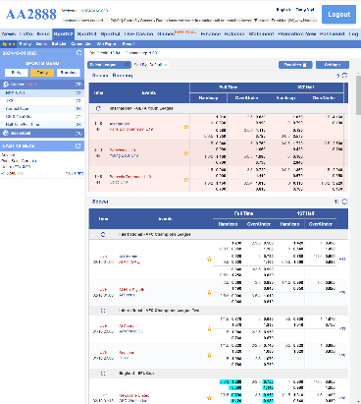The image size is (361, 404).
Task: Click the Logout button
Action: click(x=338, y=15)
